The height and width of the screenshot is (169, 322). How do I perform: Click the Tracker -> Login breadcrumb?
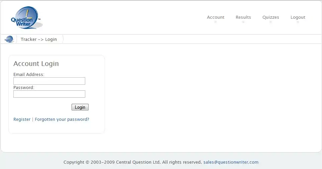(x=39, y=39)
